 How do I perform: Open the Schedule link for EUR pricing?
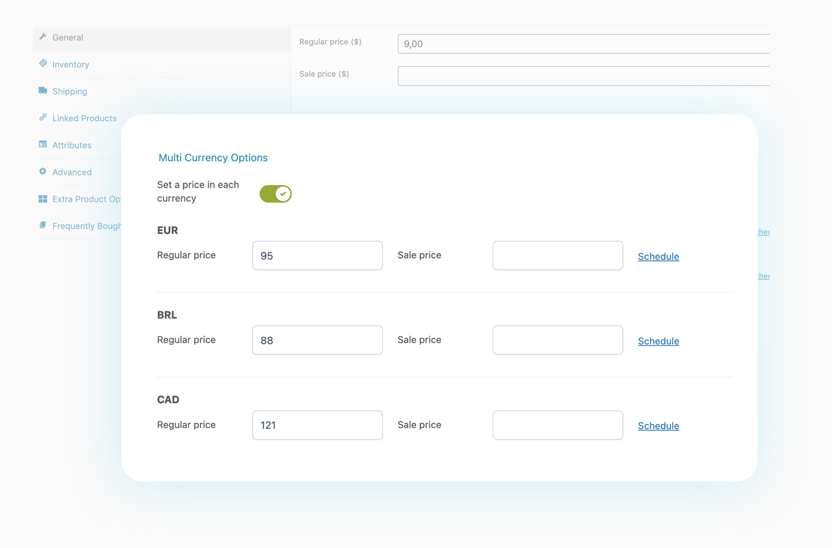click(x=658, y=256)
